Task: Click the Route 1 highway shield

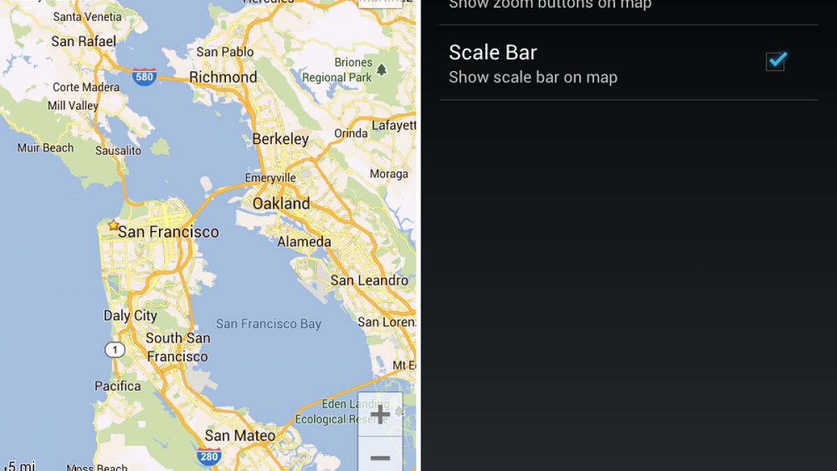Action: click(x=114, y=350)
